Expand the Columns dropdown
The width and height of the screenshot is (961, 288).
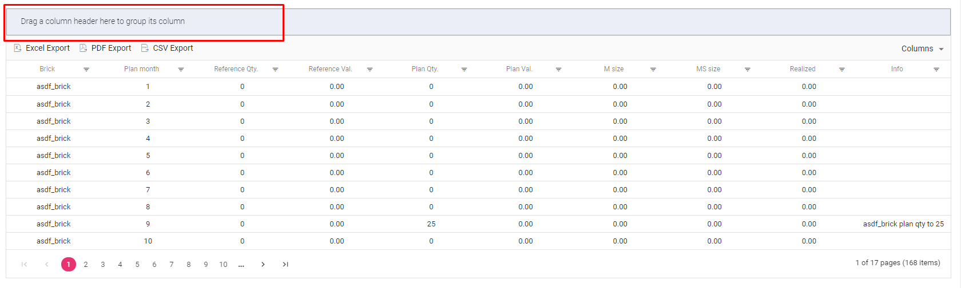point(922,49)
